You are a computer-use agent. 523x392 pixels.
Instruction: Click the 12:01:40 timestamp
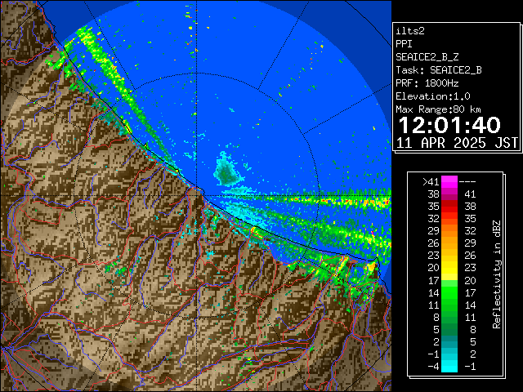(x=449, y=125)
